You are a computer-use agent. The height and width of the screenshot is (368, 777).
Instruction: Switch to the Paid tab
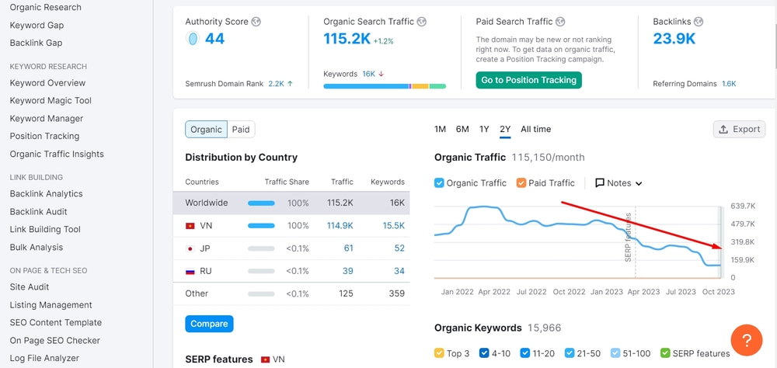click(241, 130)
